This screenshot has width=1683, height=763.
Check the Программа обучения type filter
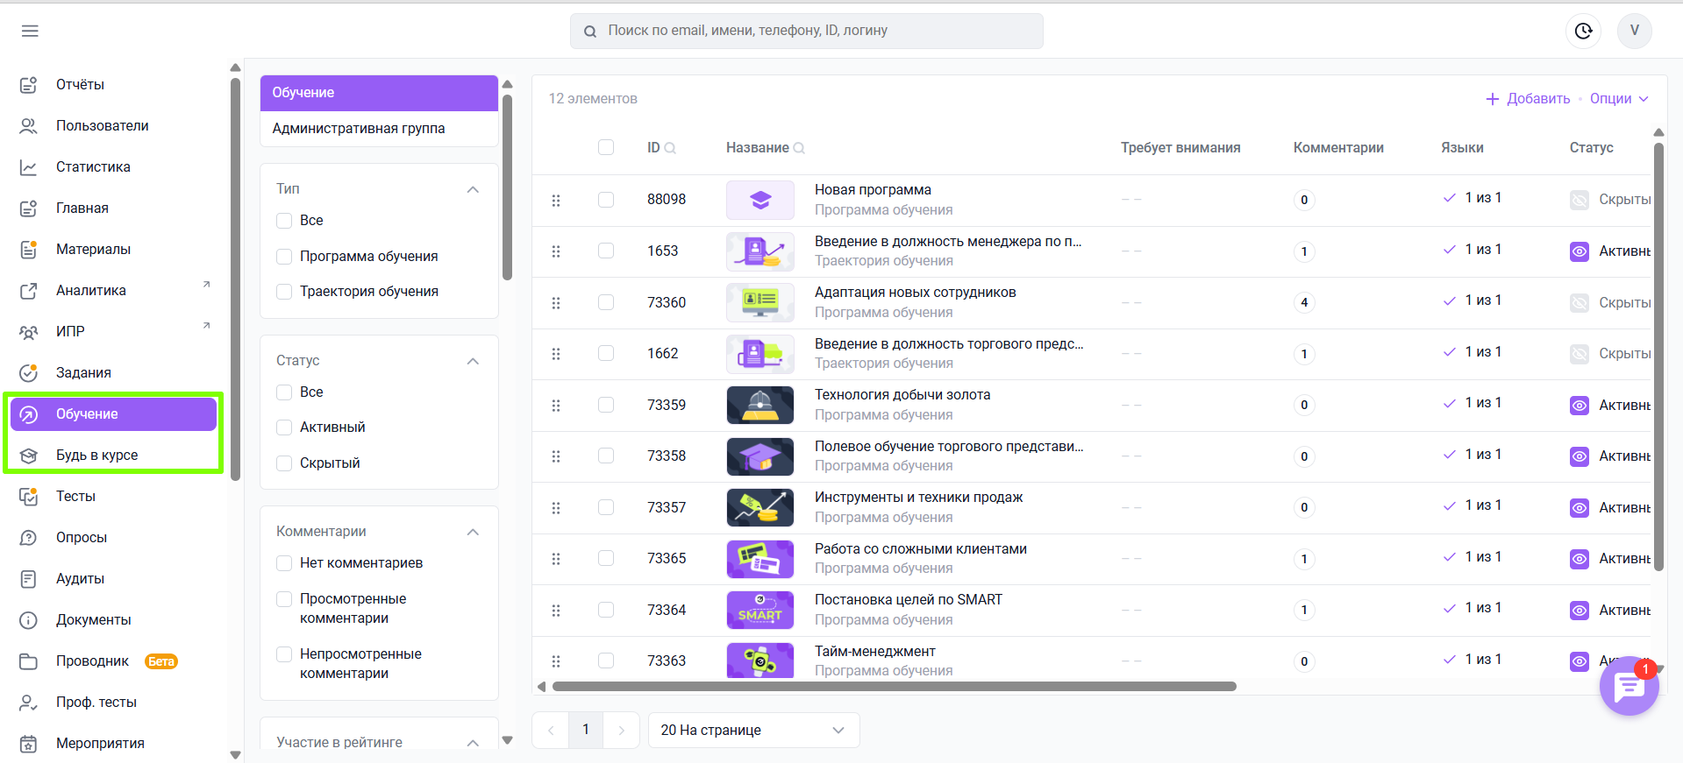click(x=284, y=257)
